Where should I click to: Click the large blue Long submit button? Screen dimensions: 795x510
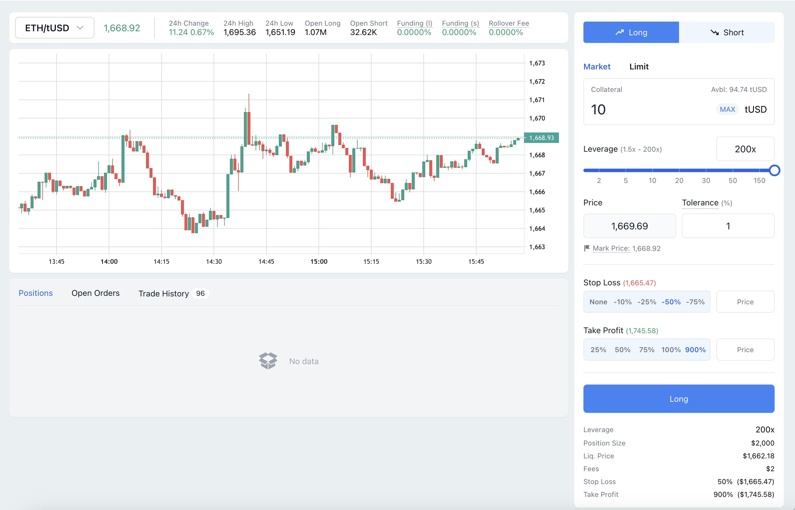(679, 399)
